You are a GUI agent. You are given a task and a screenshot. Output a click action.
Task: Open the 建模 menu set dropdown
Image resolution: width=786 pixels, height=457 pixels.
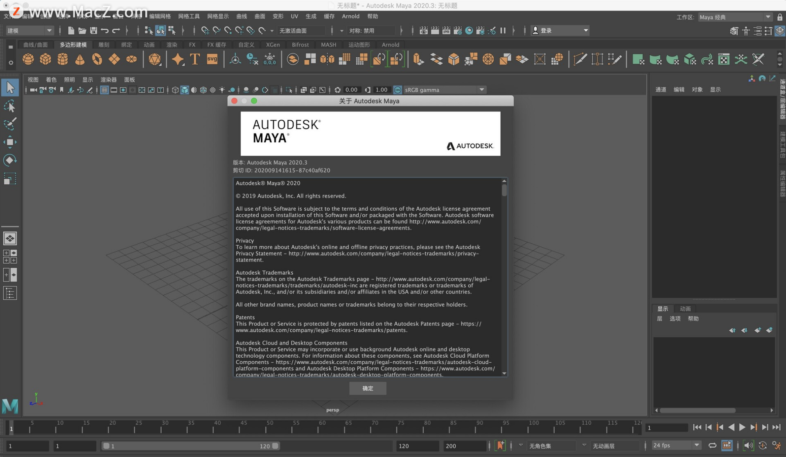(30, 31)
